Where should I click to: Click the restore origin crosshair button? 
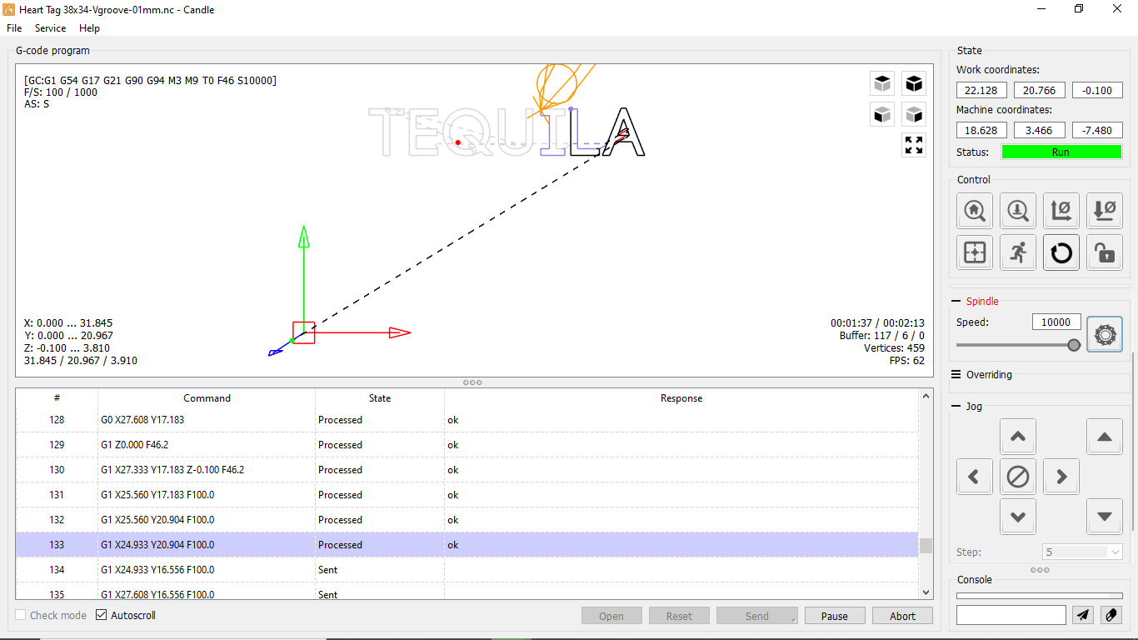(x=975, y=252)
